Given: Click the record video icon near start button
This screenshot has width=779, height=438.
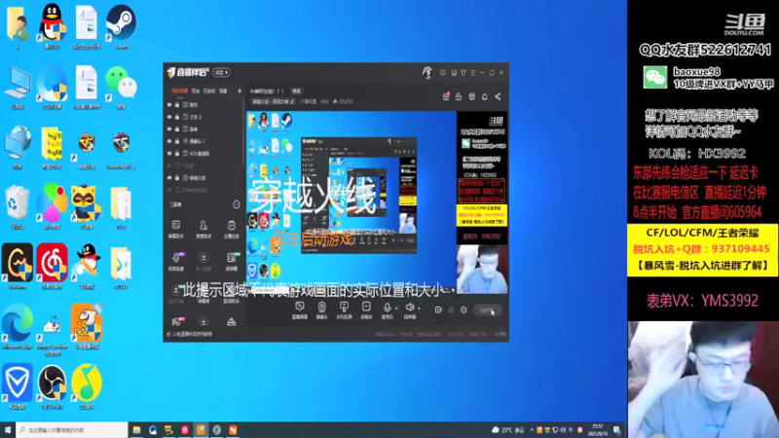Looking at the screenshot, I should (x=438, y=310).
